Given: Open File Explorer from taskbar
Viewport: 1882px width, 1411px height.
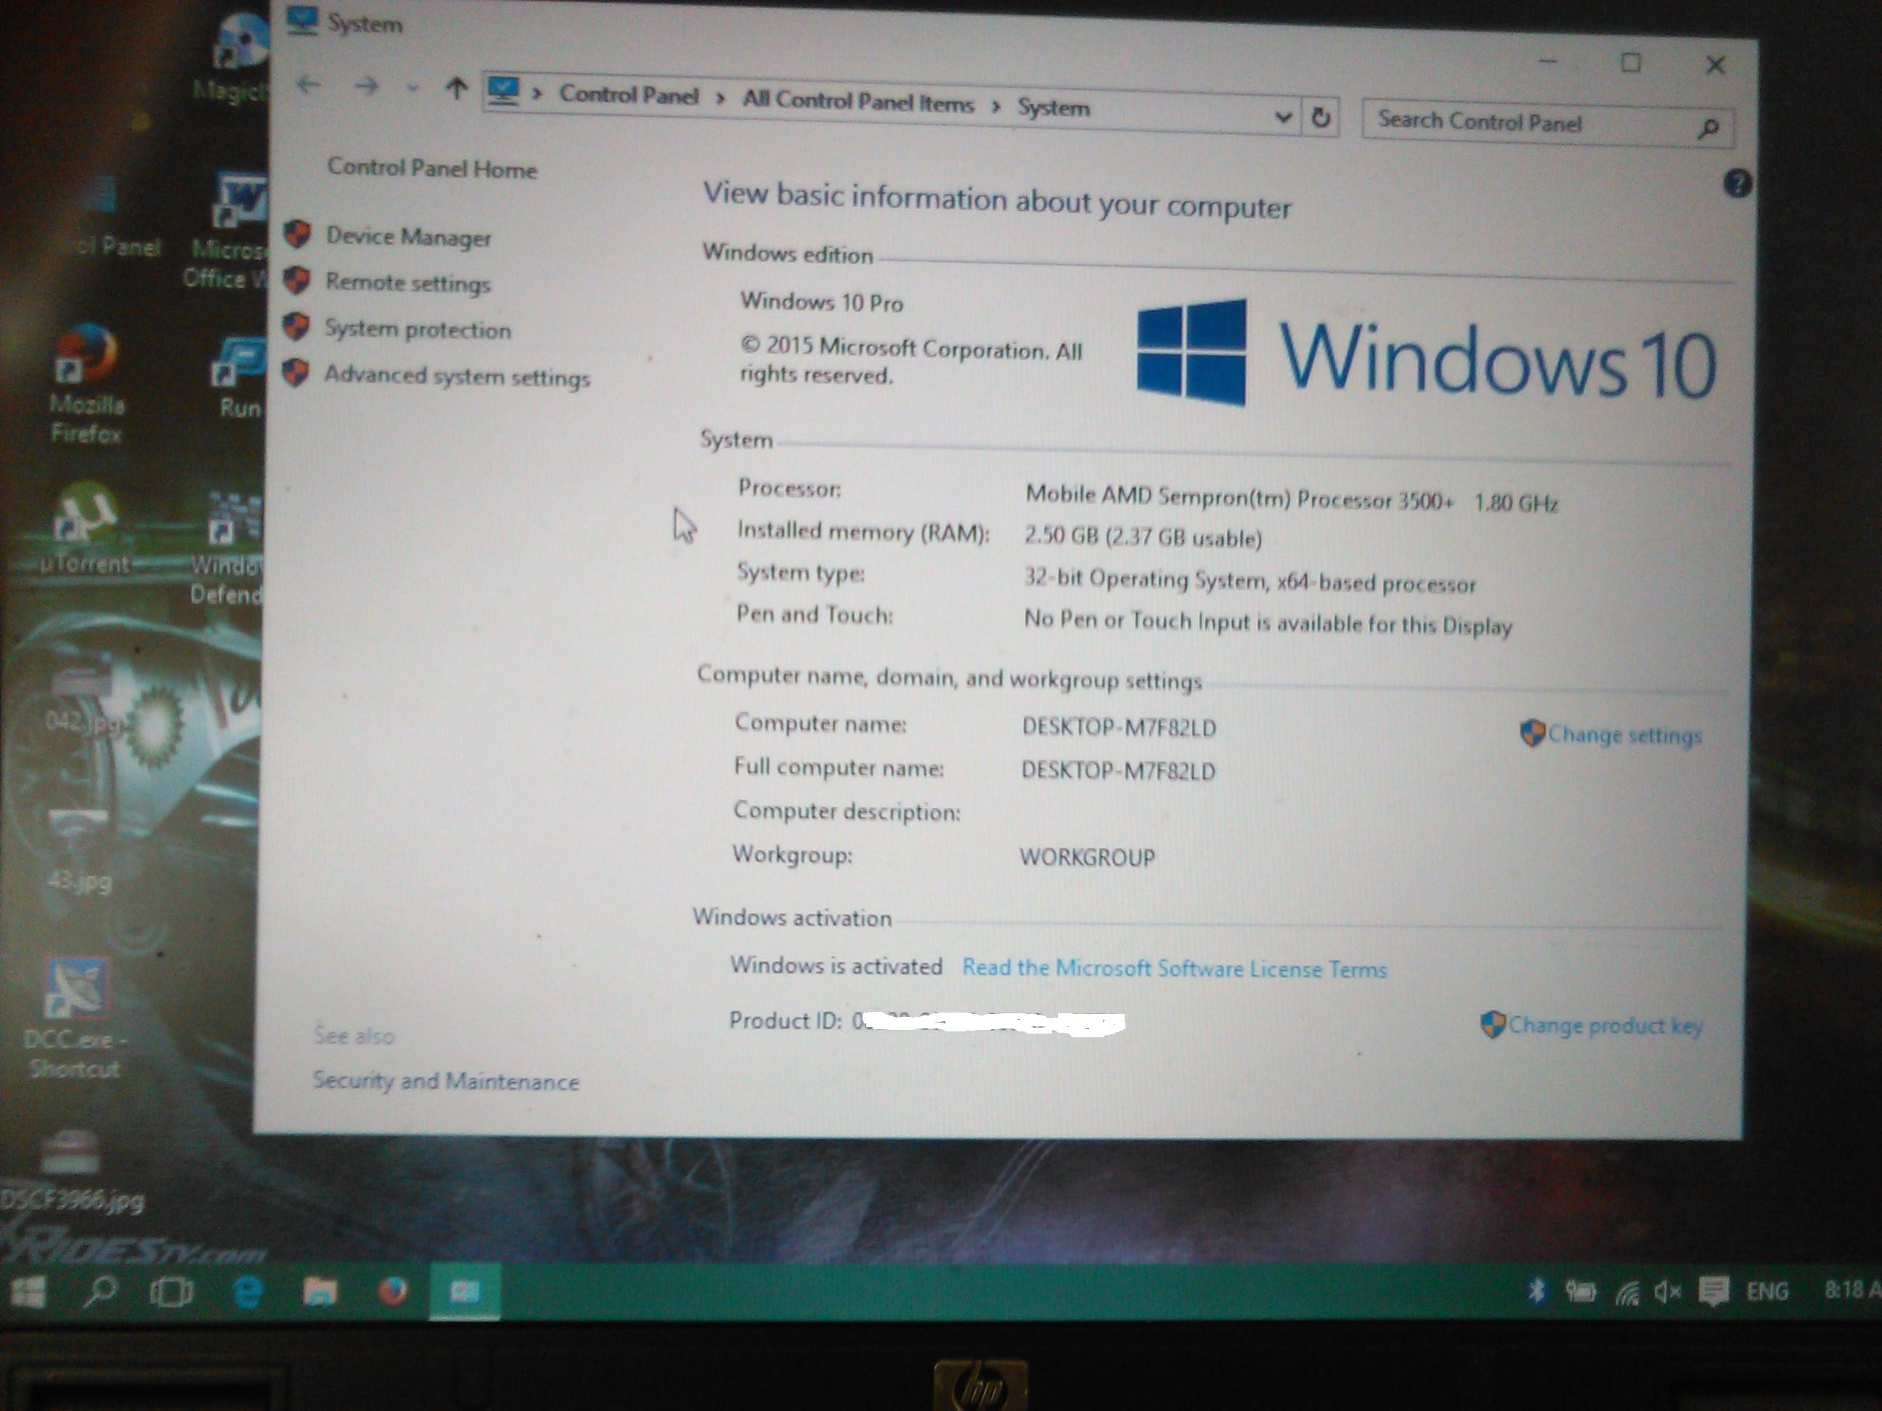Looking at the screenshot, I should [321, 1292].
